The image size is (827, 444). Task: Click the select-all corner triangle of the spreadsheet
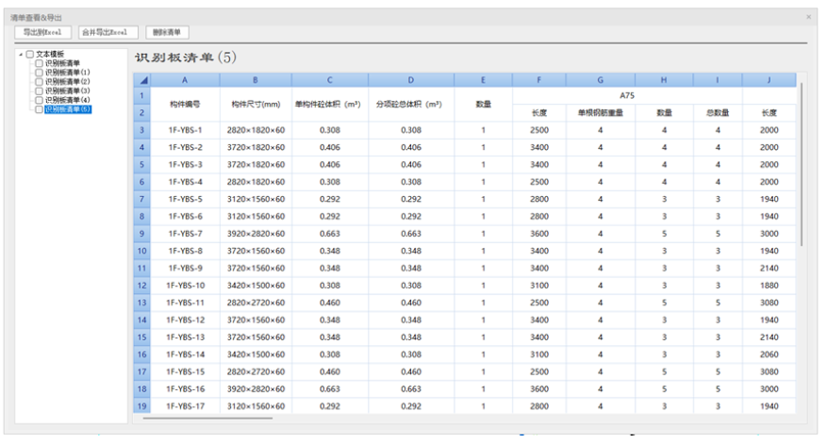pyautogui.click(x=141, y=81)
